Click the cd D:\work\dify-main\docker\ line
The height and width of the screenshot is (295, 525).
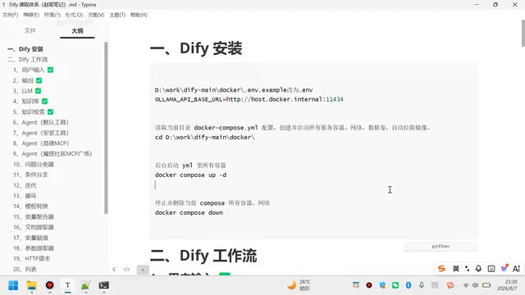click(x=204, y=137)
